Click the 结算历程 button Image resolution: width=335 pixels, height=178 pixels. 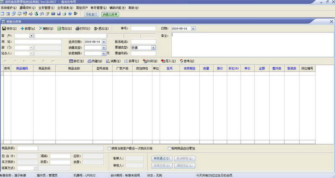point(162,165)
